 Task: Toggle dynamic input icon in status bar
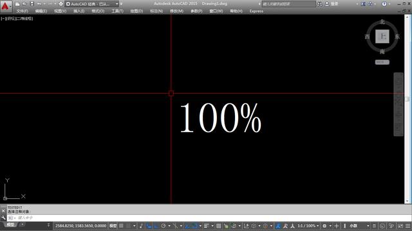[x=149, y=226]
